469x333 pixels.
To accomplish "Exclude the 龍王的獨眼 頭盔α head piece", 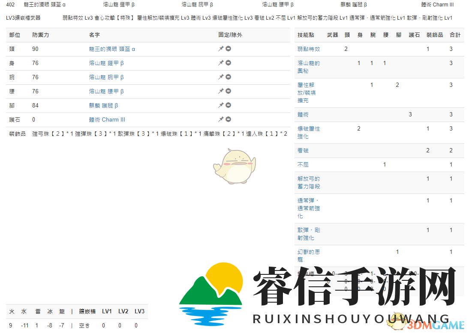I will coord(229,49).
